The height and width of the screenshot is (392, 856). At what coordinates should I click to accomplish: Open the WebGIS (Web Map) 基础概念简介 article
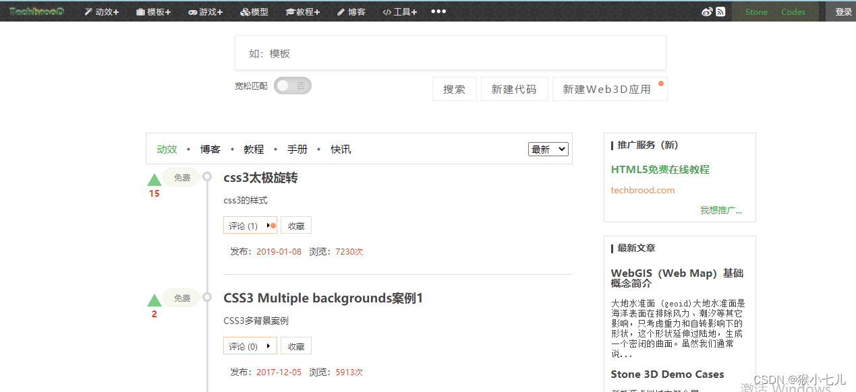pos(677,278)
